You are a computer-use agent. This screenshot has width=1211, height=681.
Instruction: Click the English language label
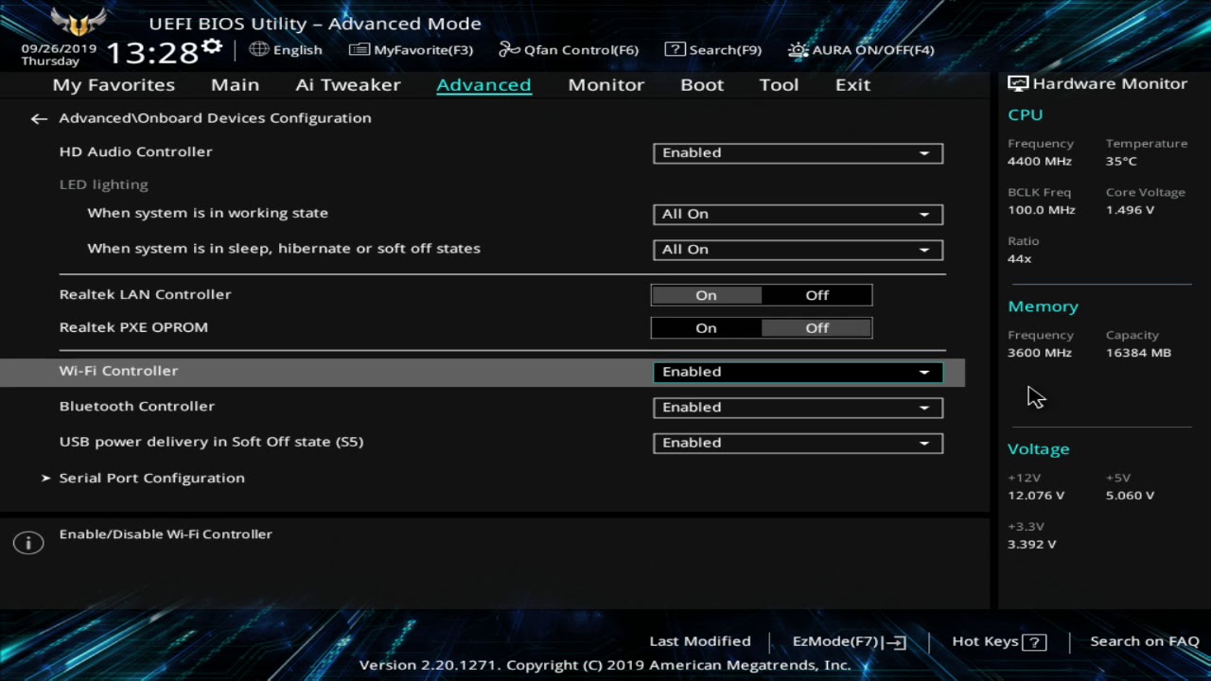[x=298, y=50]
